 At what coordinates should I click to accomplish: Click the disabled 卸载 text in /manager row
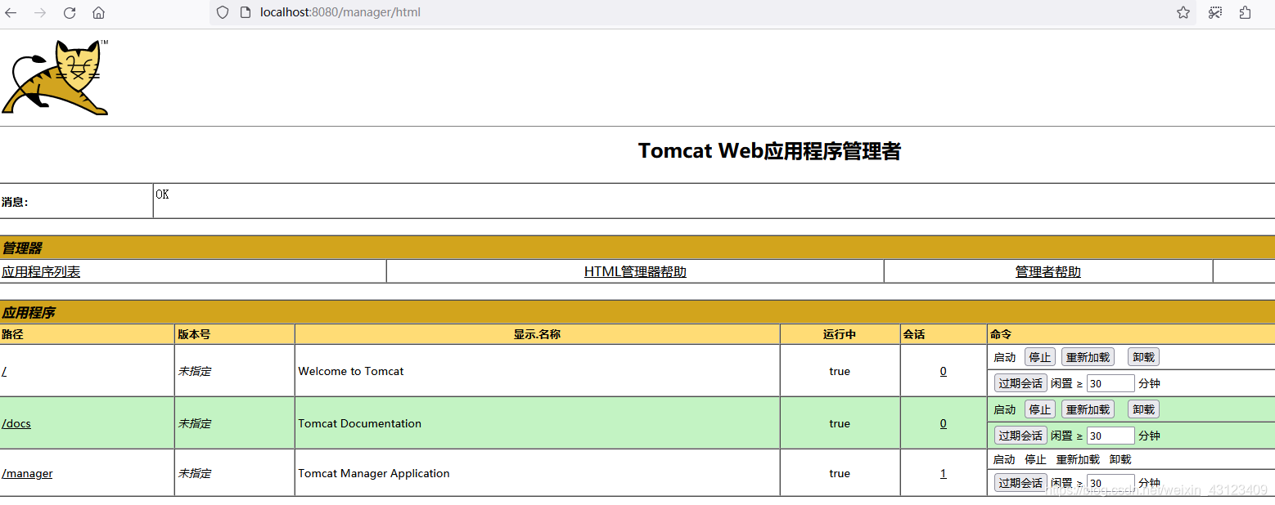[x=1120, y=459]
